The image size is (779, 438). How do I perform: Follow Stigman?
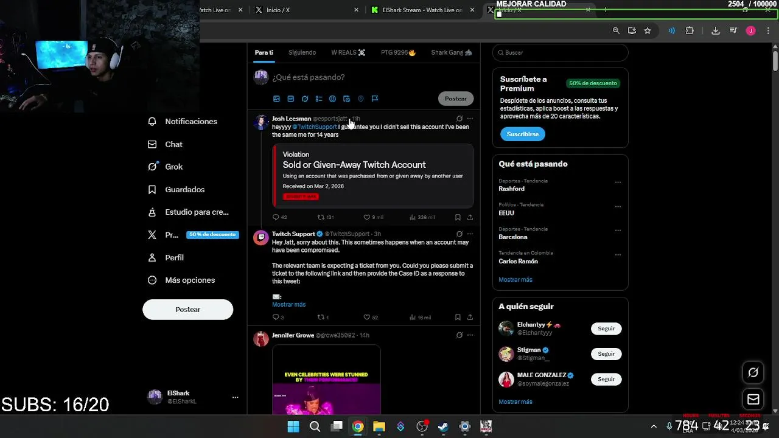(606, 354)
